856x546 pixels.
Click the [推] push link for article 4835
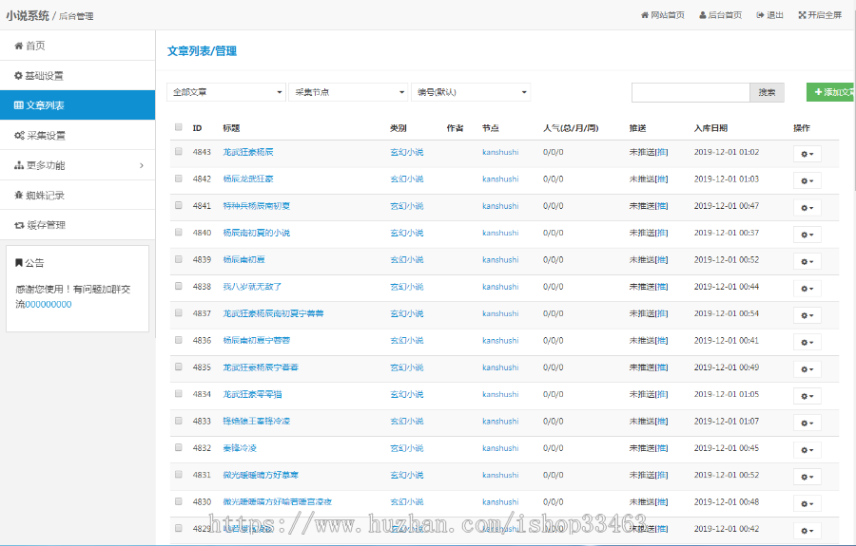click(x=662, y=367)
